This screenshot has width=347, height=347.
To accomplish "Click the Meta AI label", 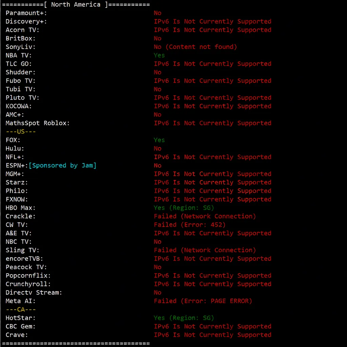I will (20, 301).
